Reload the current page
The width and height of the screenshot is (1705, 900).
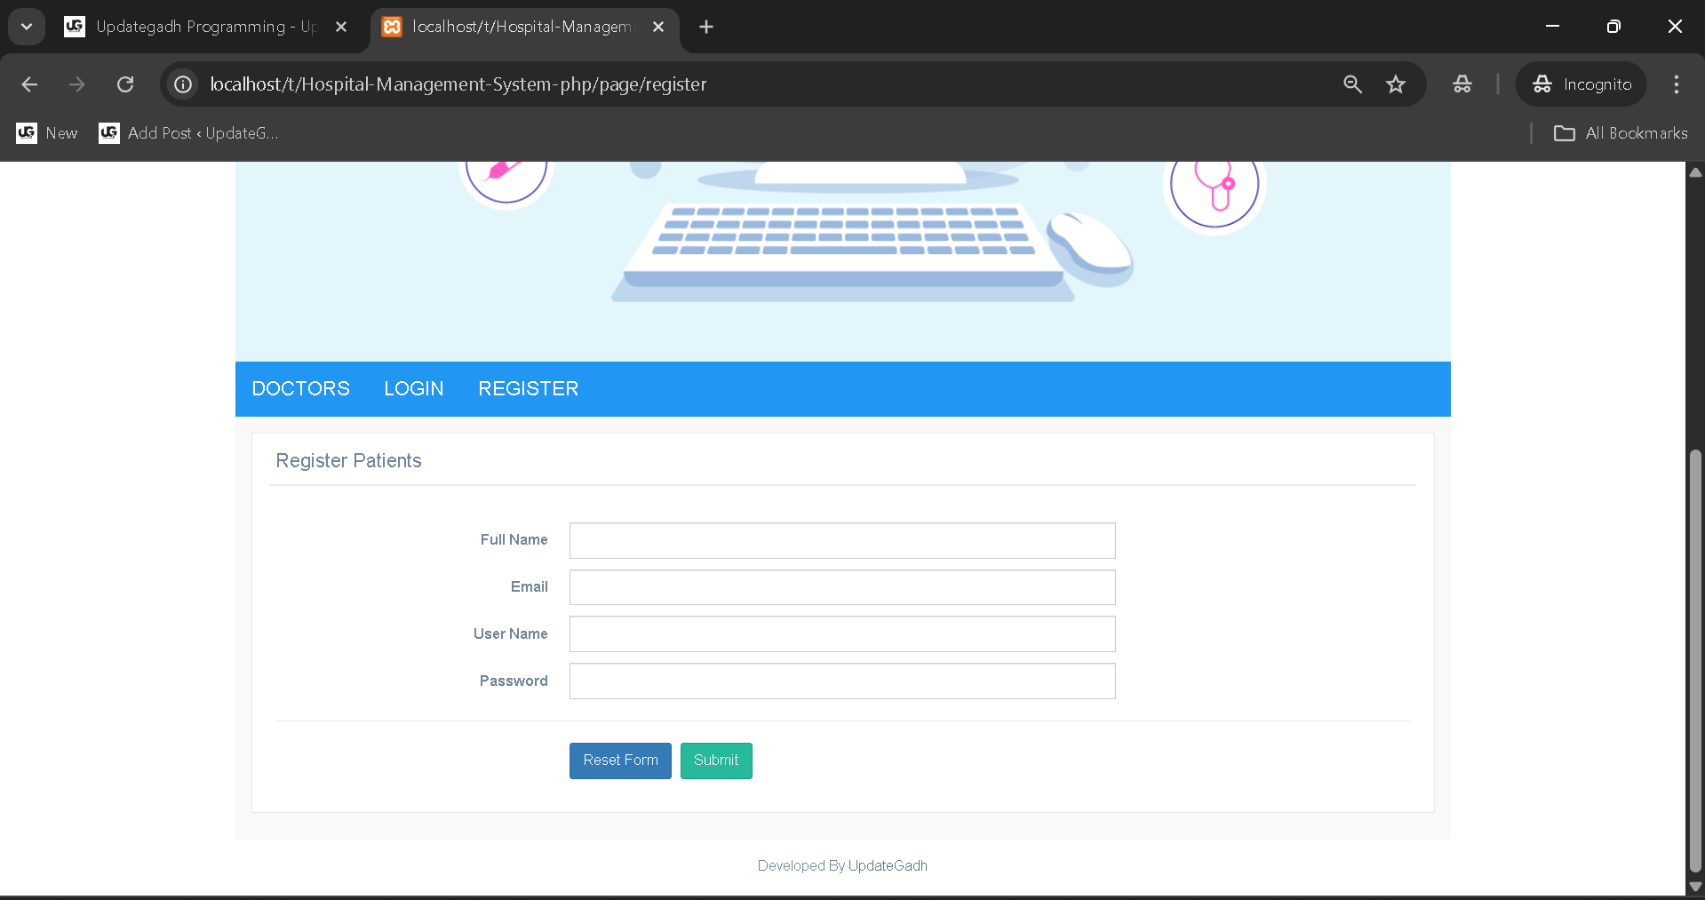click(x=125, y=84)
